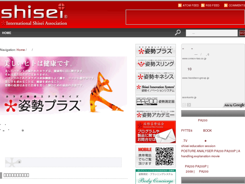This screenshot has height=184, width=245.
Task: Open the FYTTE6 sidebar link
Action: click(x=187, y=131)
